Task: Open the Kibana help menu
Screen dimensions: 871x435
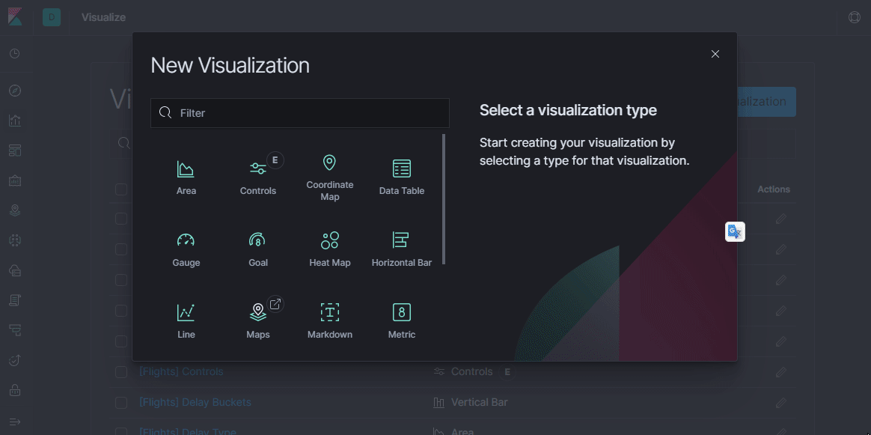Action: (x=855, y=17)
